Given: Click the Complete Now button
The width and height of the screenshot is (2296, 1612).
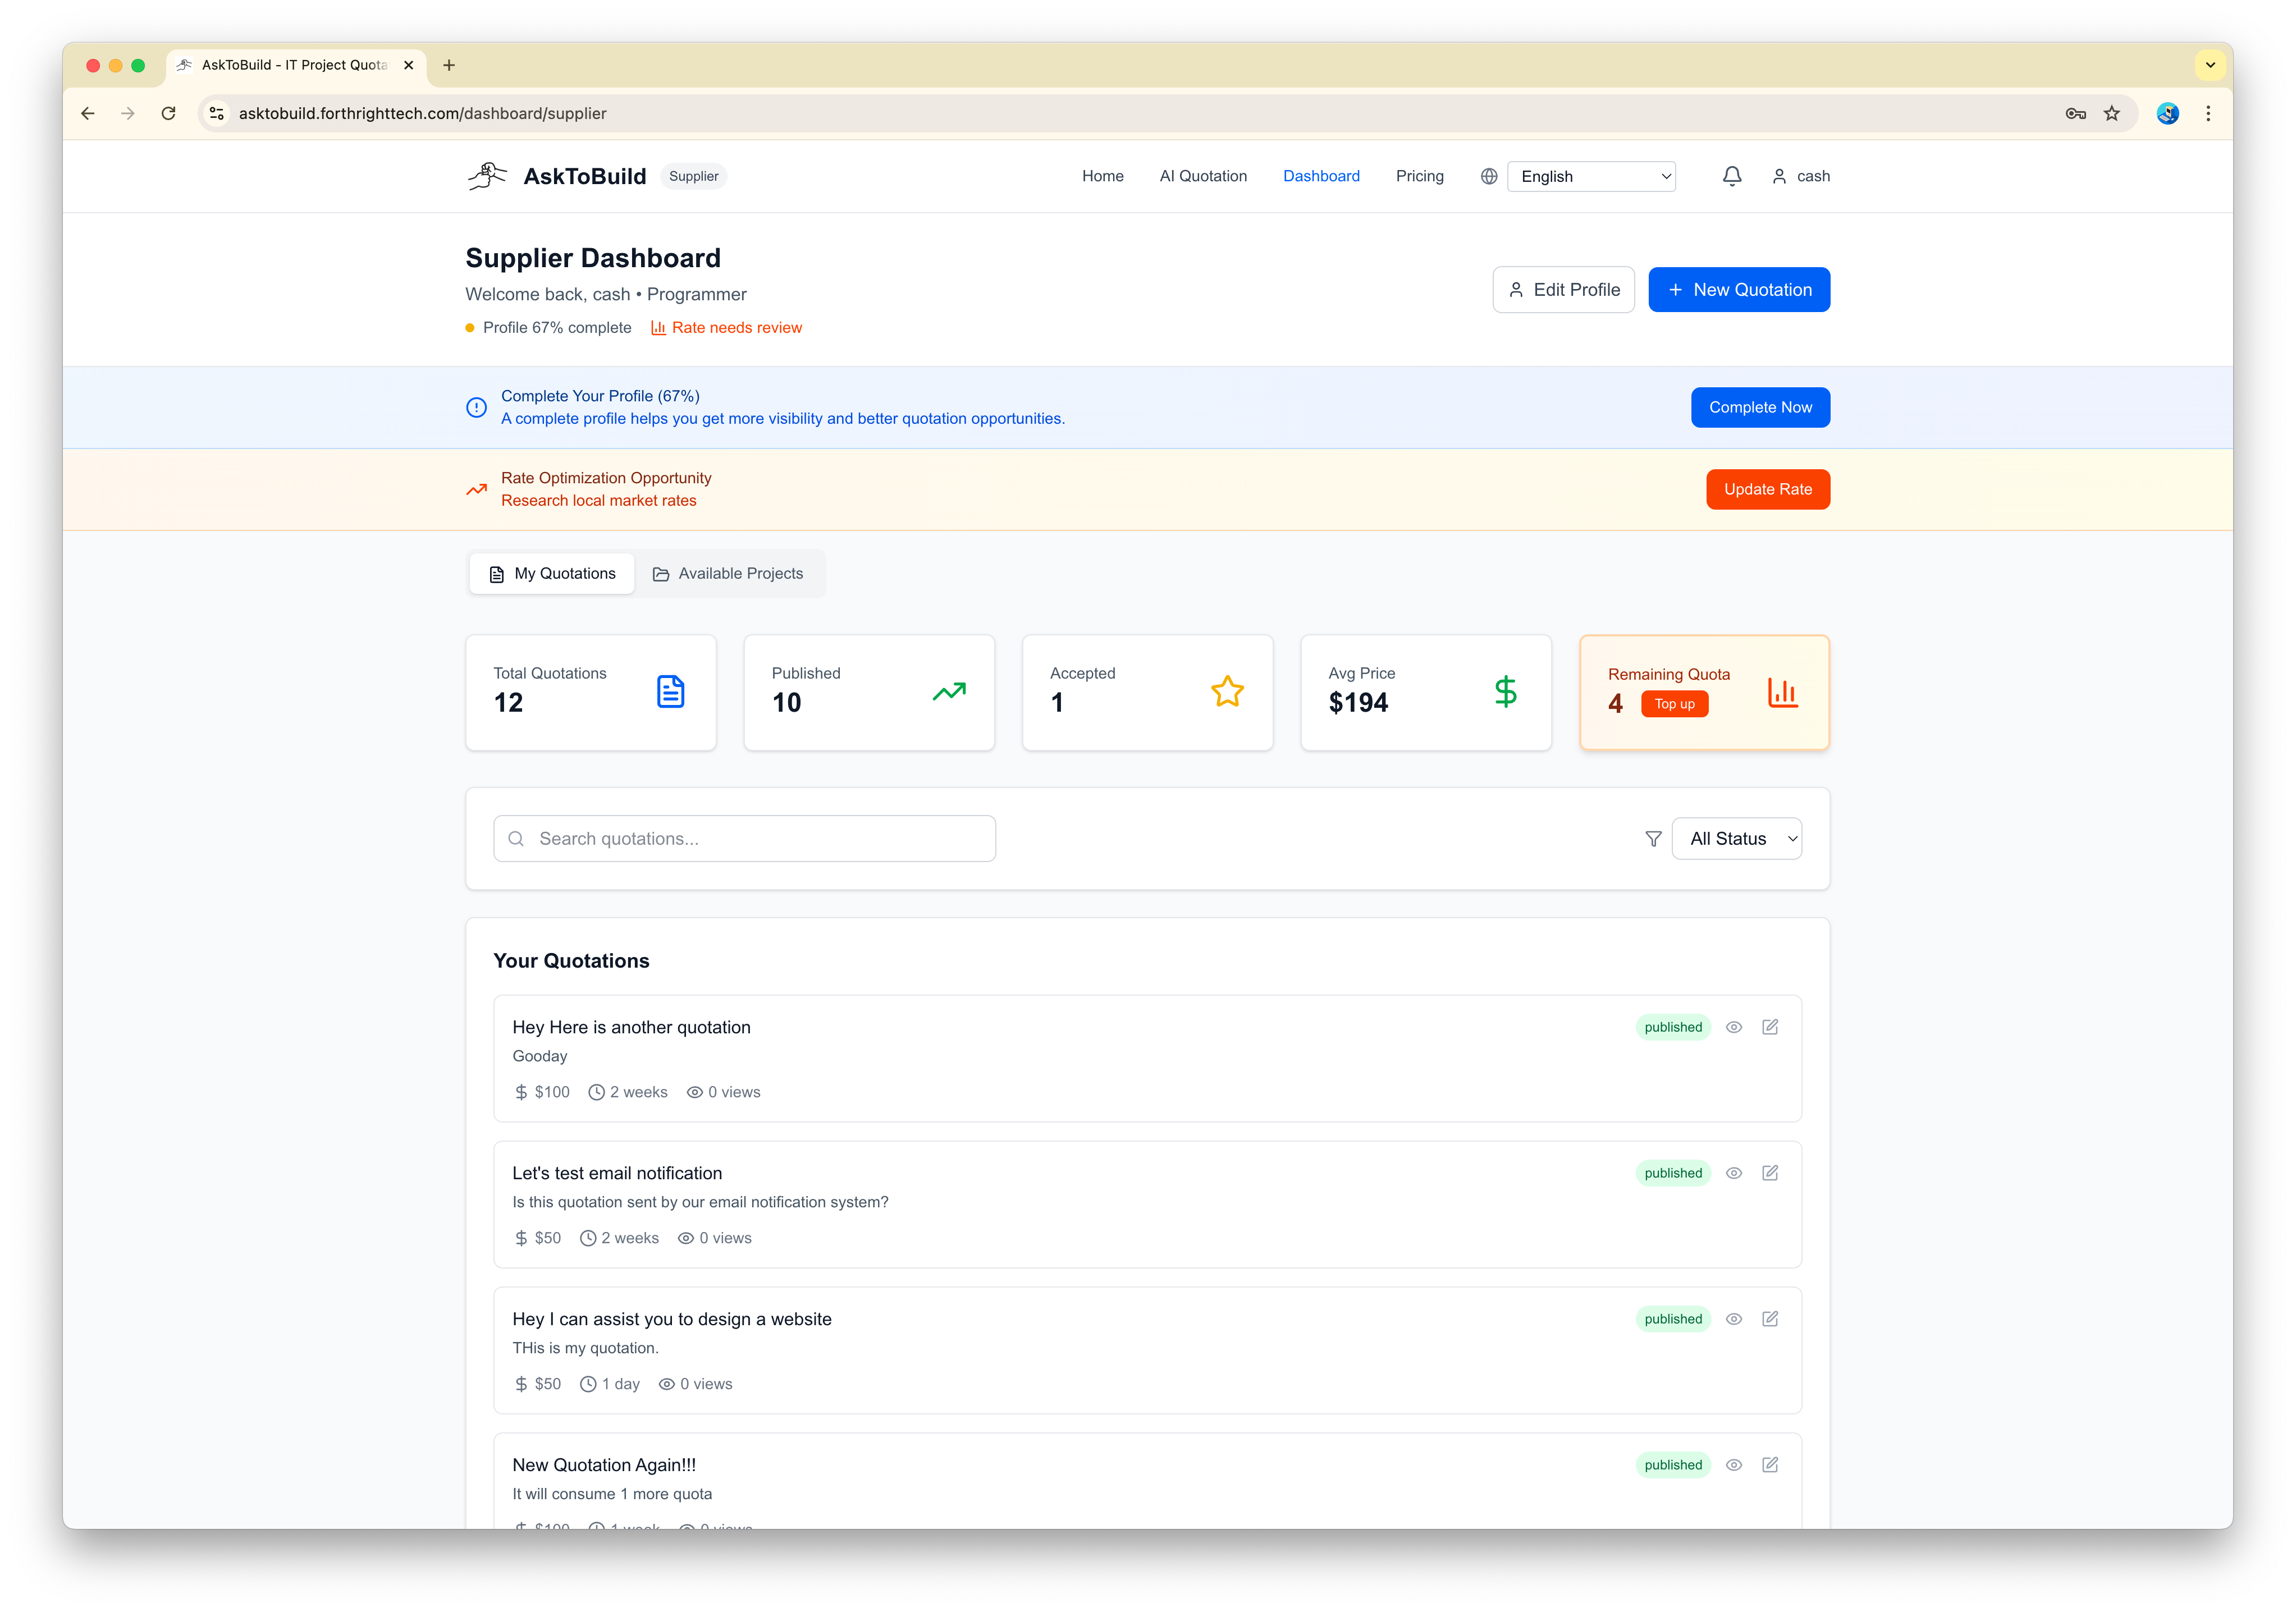Looking at the screenshot, I should coord(1760,407).
